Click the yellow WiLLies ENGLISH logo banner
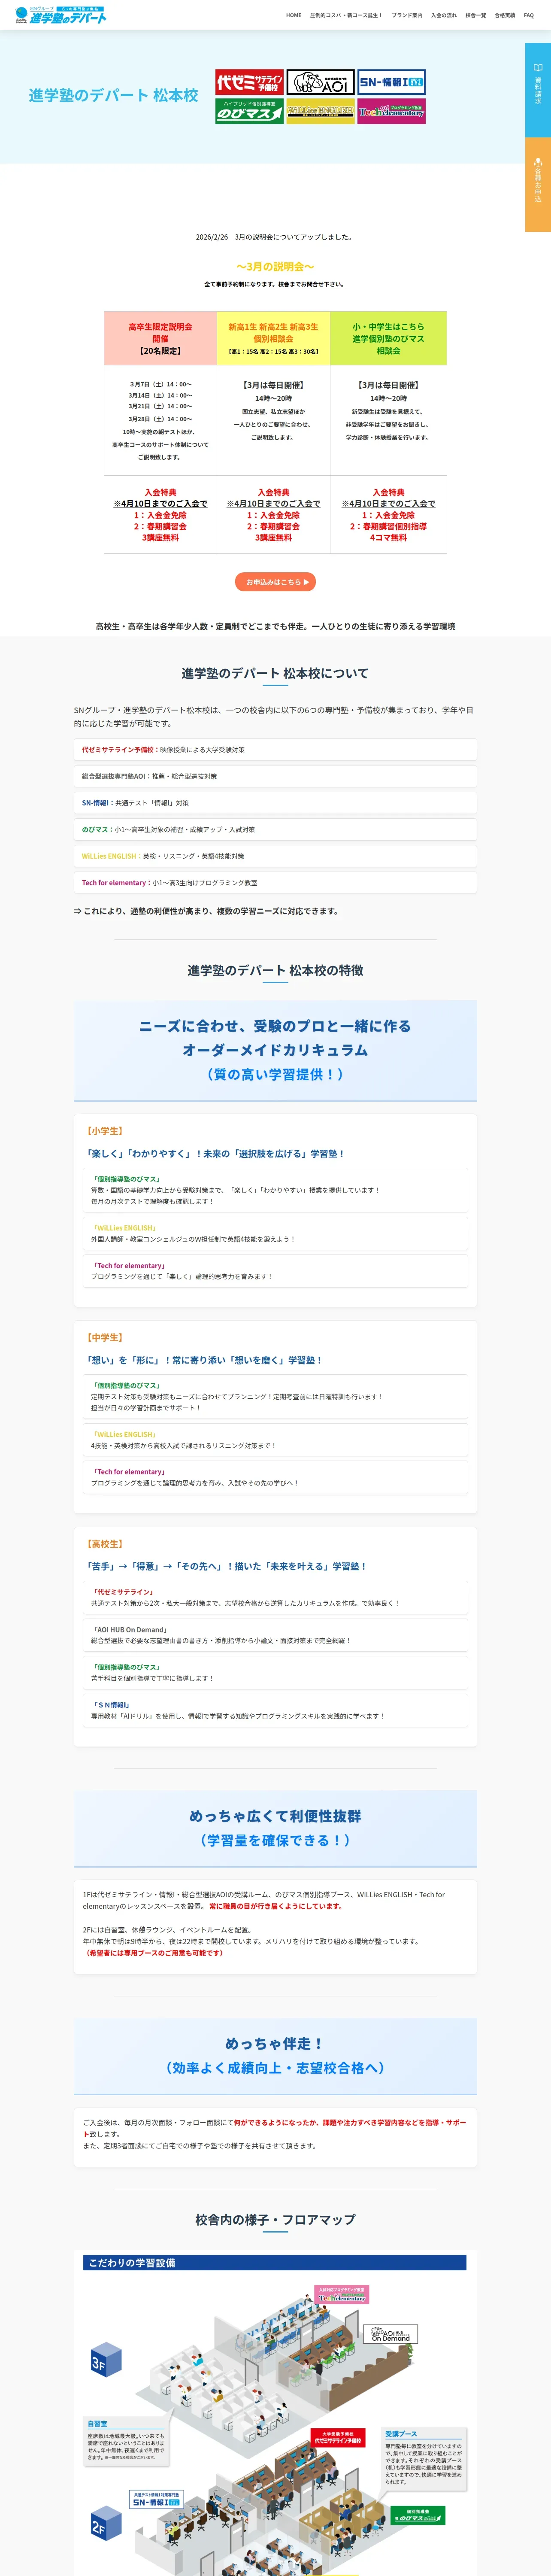Image resolution: width=551 pixels, height=2576 pixels. [x=320, y=111]
